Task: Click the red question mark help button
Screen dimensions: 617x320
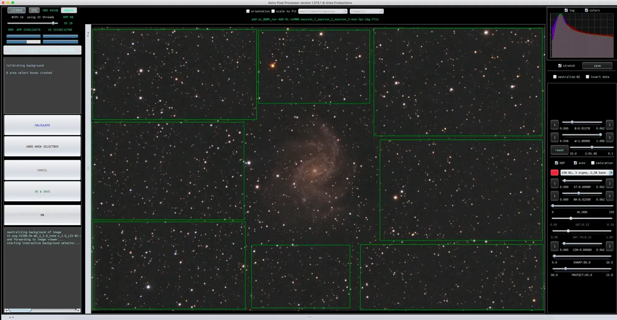Action: tap(554, 173)
